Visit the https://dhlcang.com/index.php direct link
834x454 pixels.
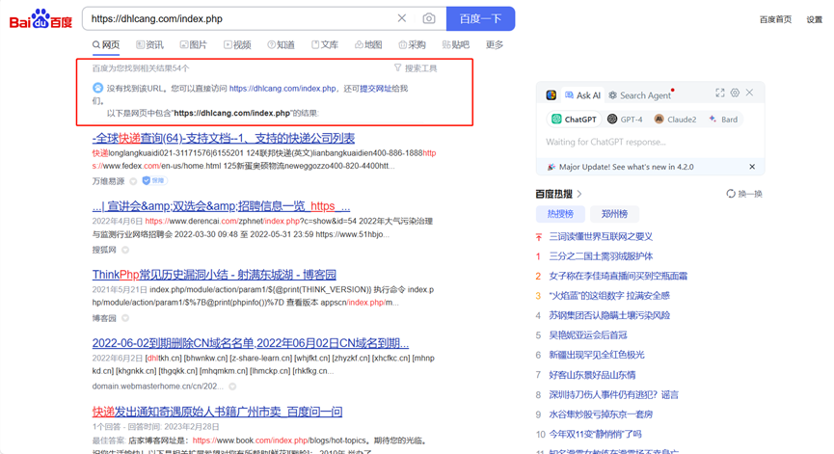[x=282, y=89]
